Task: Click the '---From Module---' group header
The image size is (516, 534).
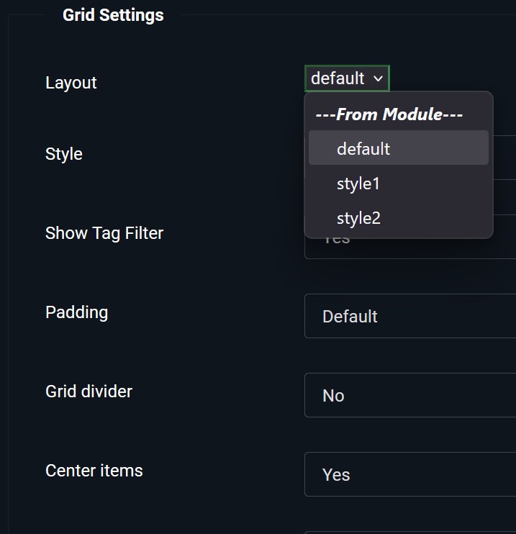Action: click(389, 114)
